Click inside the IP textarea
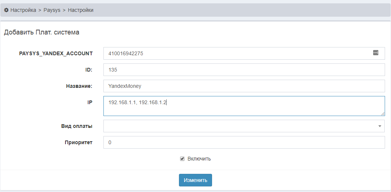The image size is (391, 192). (x=244, y=106)
